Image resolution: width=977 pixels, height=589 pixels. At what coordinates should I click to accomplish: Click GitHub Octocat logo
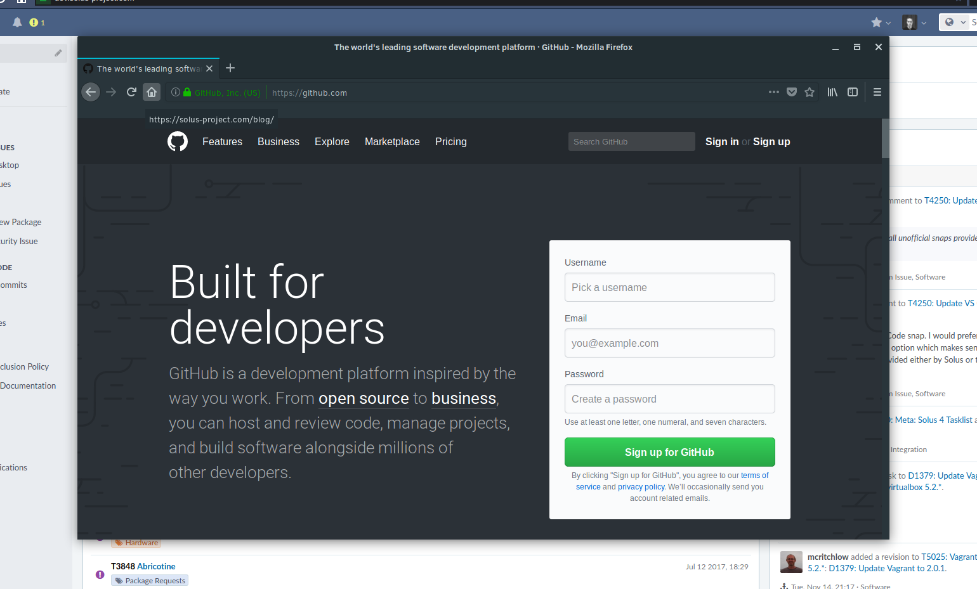point(178,141)
